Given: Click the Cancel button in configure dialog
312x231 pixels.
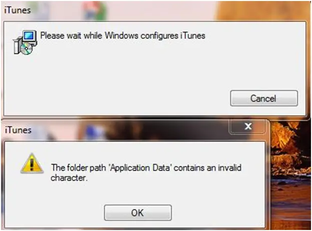Looking at the screenshot, I should 264,98.
